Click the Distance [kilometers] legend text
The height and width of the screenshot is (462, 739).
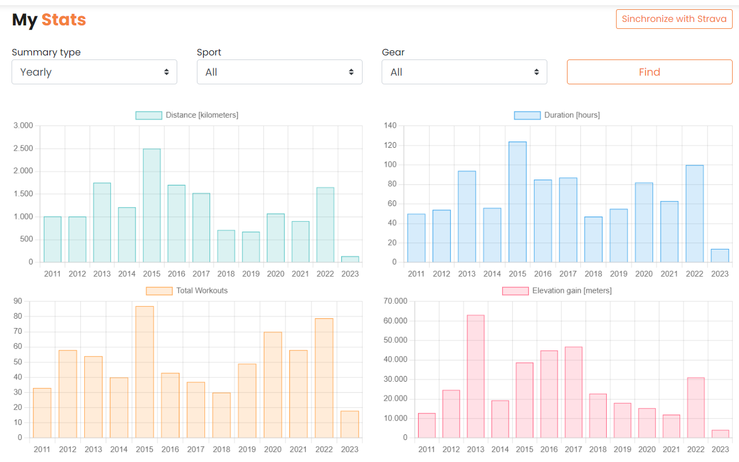[x=202, y=115]
